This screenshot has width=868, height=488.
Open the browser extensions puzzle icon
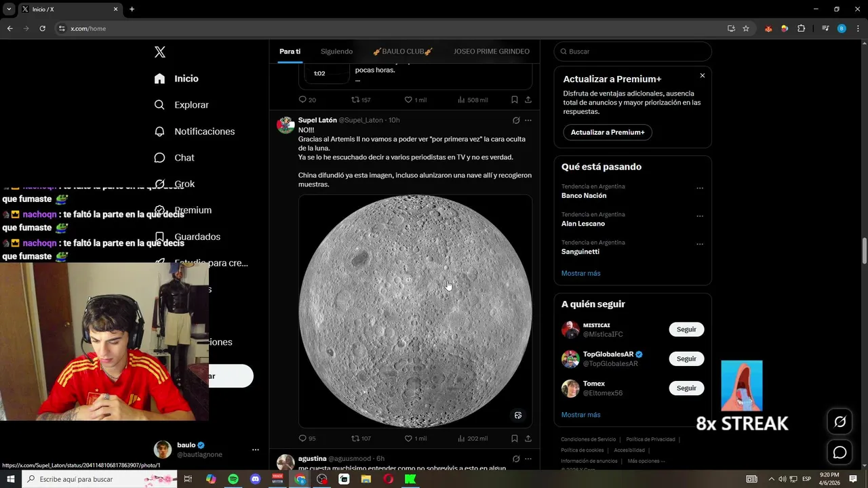(x=802, y=28)
